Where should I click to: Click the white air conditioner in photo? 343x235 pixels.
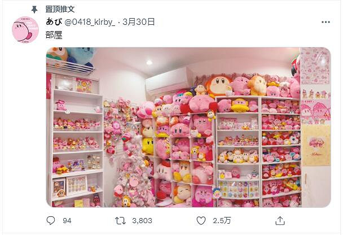tap(169, 81)
